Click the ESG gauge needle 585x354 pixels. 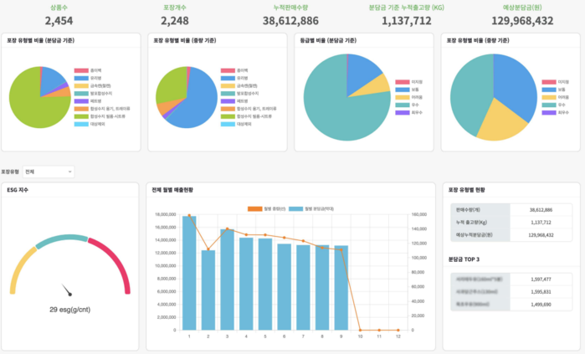67,290
